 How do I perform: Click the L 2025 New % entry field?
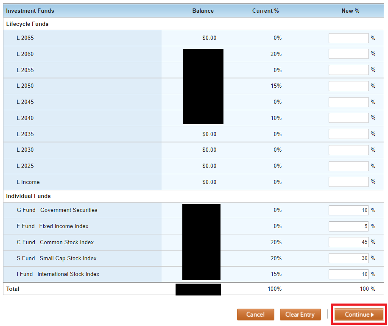coord(348,166)
